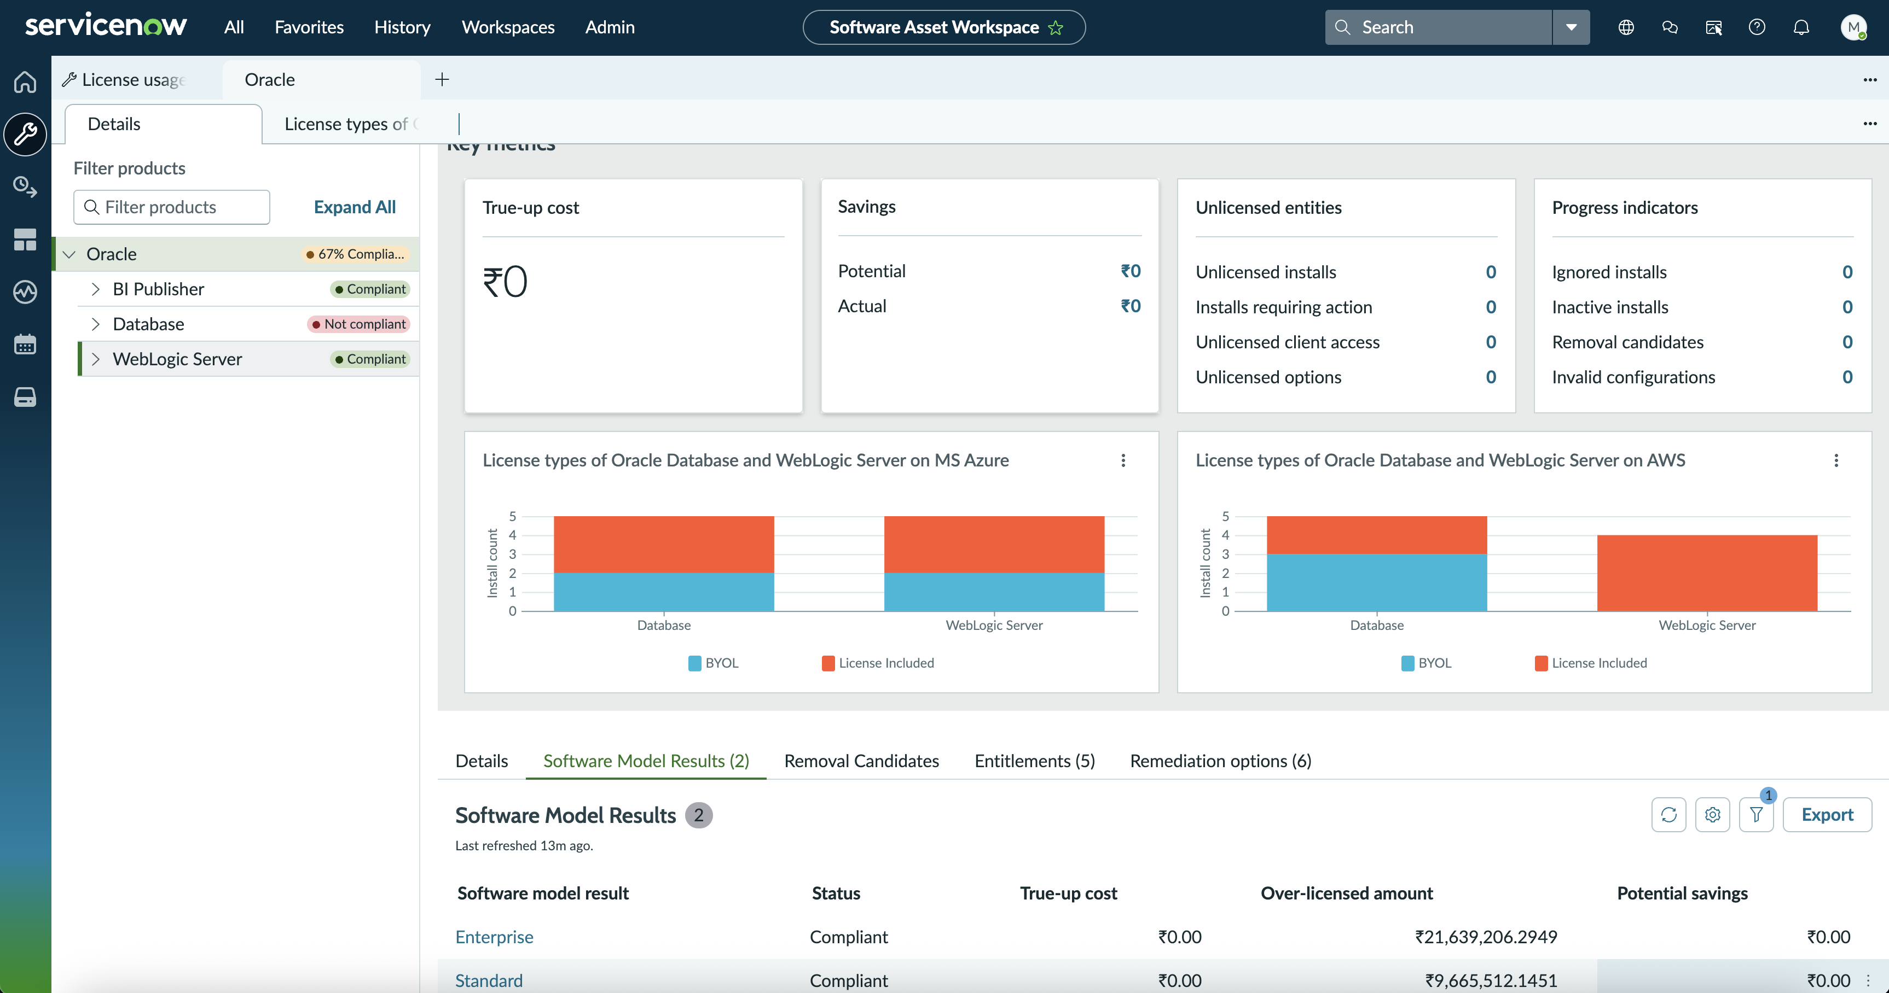Open the search scope dropdown arrow

tap(1571, 28)
